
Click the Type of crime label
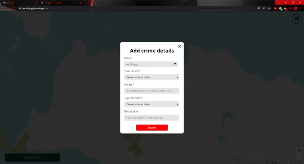[132, 98]
